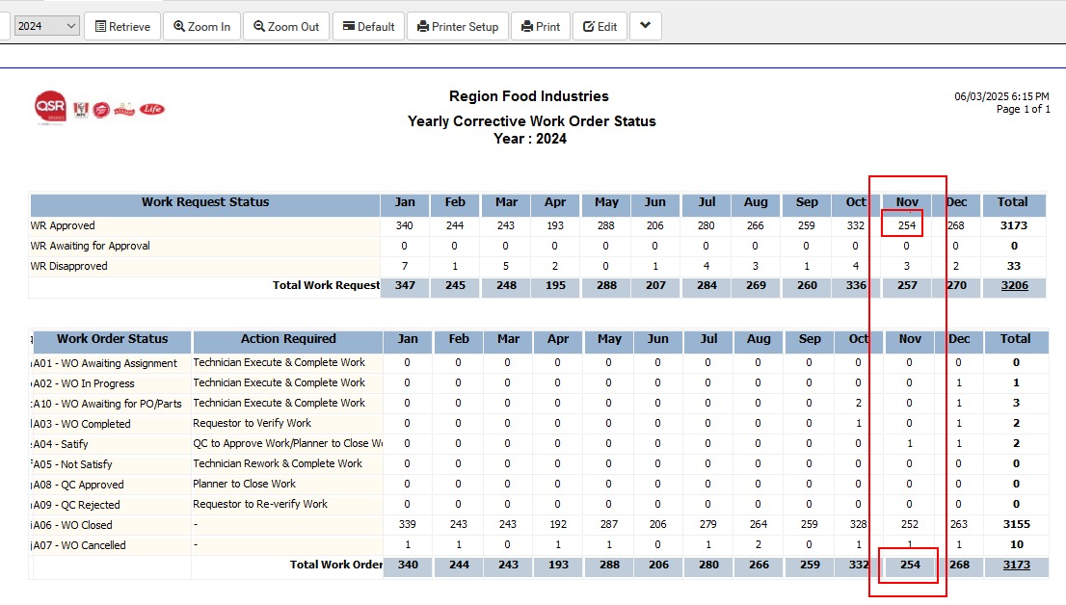This screenshot has width=1066, height=605.
Task: Select the Nov column header in Work Request table
Action: coord(906,202)
